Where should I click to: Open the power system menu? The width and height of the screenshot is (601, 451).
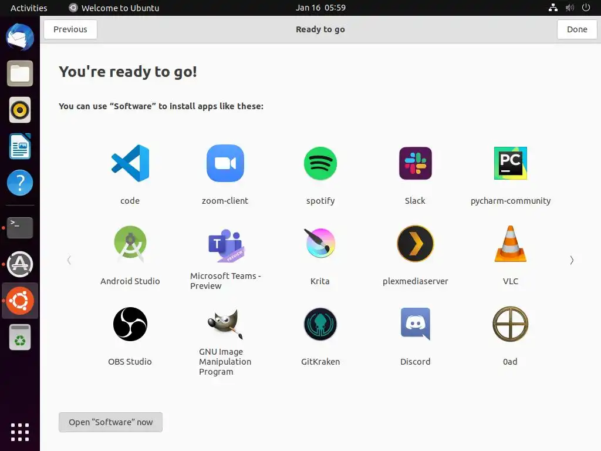click(x=586, y=8)
